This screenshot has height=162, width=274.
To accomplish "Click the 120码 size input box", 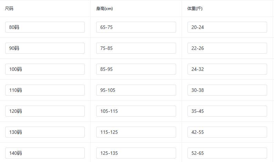I will [45, 111].
